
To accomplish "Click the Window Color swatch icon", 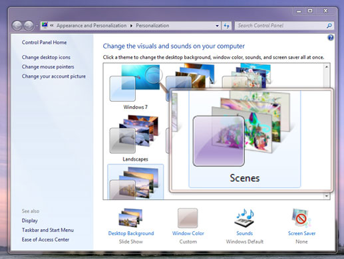I will click(x=188, y=218).
